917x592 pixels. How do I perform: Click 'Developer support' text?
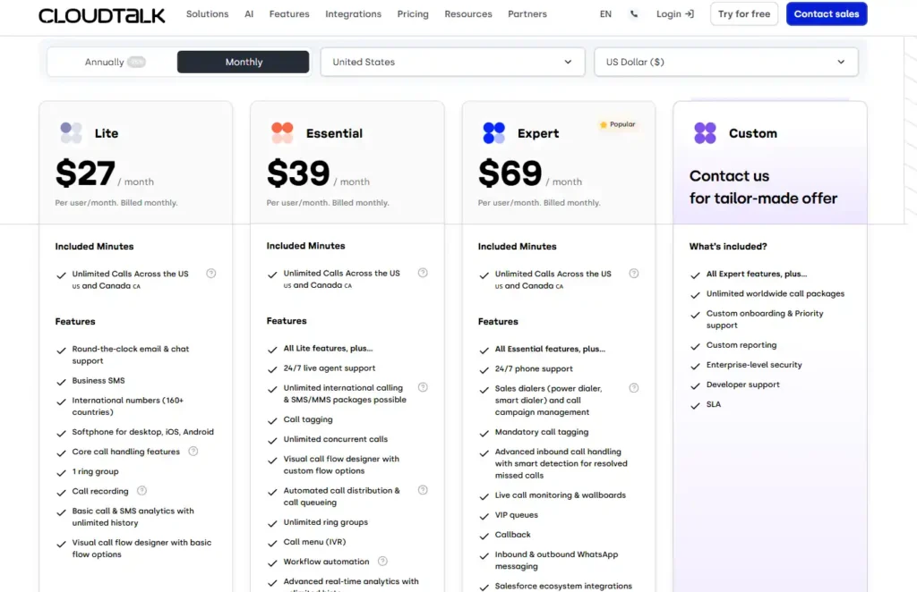point(742,385)
